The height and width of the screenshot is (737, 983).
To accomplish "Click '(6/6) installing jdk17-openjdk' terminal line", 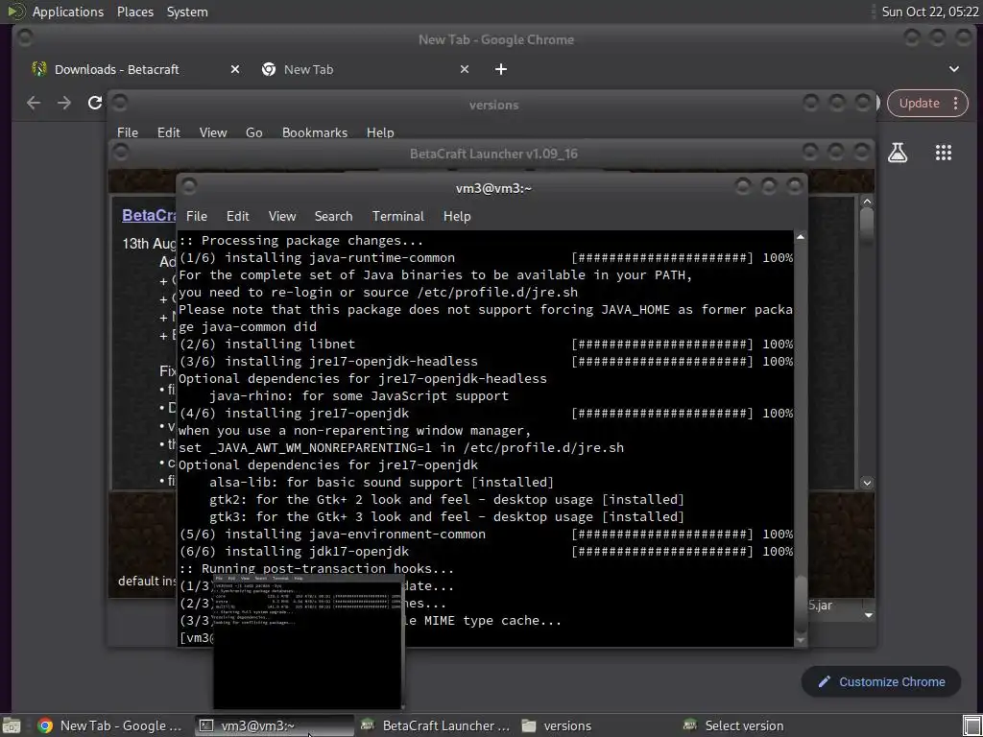I will click(486, 552).
